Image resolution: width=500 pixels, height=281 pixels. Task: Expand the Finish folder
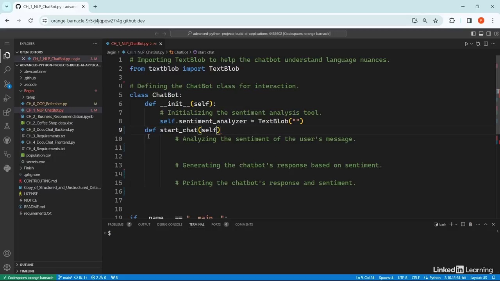point(21,168)
